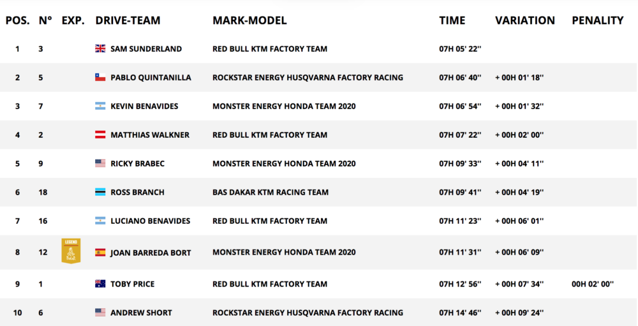The width and height of the screenshot is (638, 326).
Task: Click the Argentine flag beside Kevin Benavides
Action: (100, 106)
